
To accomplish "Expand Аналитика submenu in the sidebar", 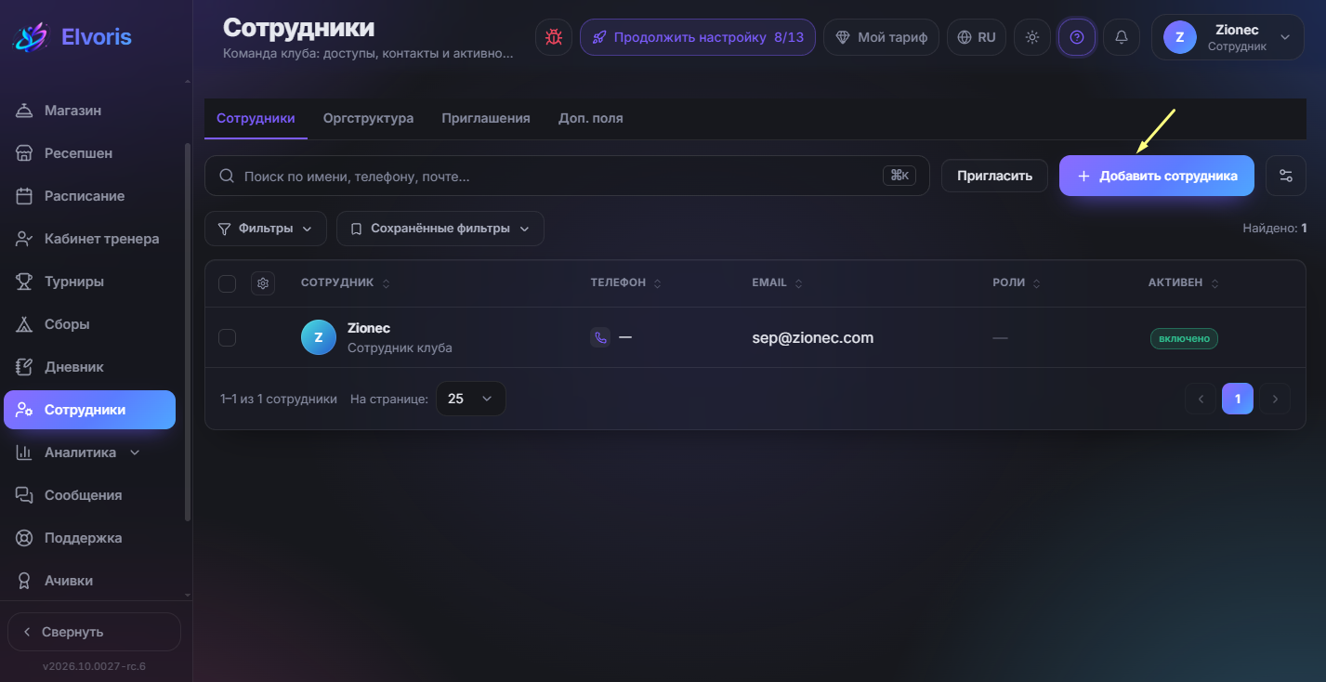I will click(89, 452).
